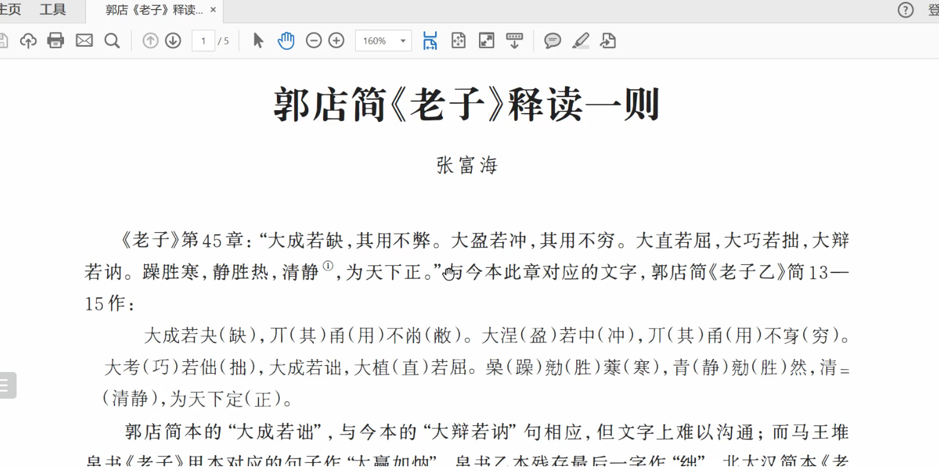Add a comment with speech bubble
This screenshot has width=939, height=468.
(x=552, y=41)
